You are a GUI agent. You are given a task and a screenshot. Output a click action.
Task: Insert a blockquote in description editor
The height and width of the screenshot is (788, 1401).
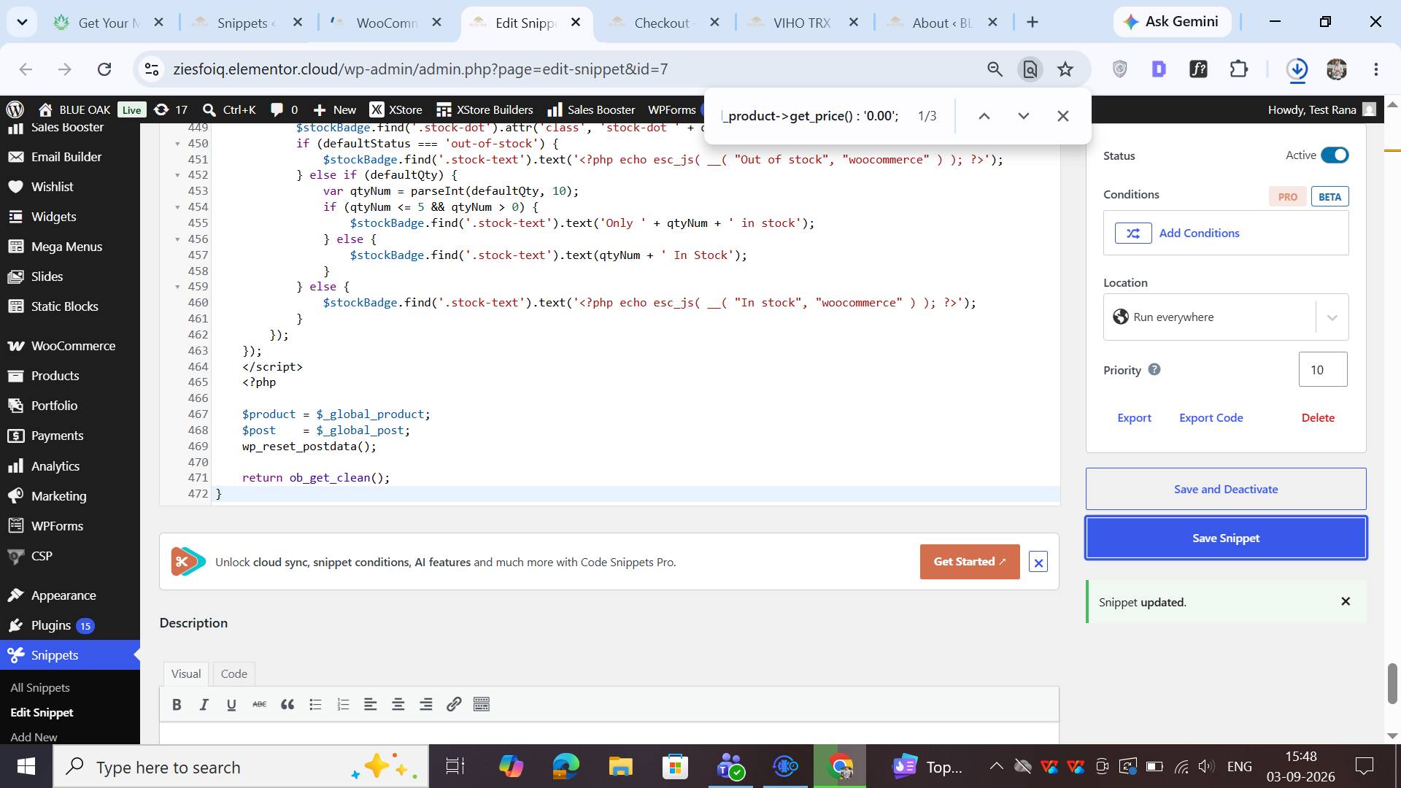[x=287, y=704]
